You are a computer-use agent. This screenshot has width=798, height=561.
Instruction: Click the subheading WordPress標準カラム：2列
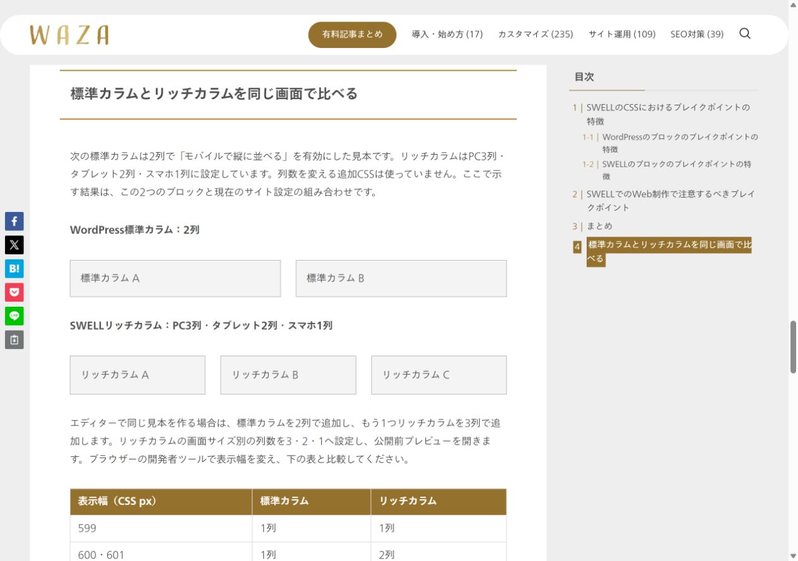coord(135,230)
